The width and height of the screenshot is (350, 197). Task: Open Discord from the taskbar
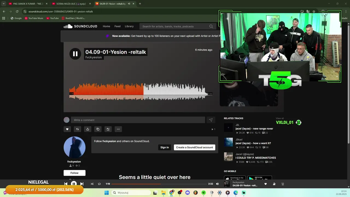coord(188,193)
